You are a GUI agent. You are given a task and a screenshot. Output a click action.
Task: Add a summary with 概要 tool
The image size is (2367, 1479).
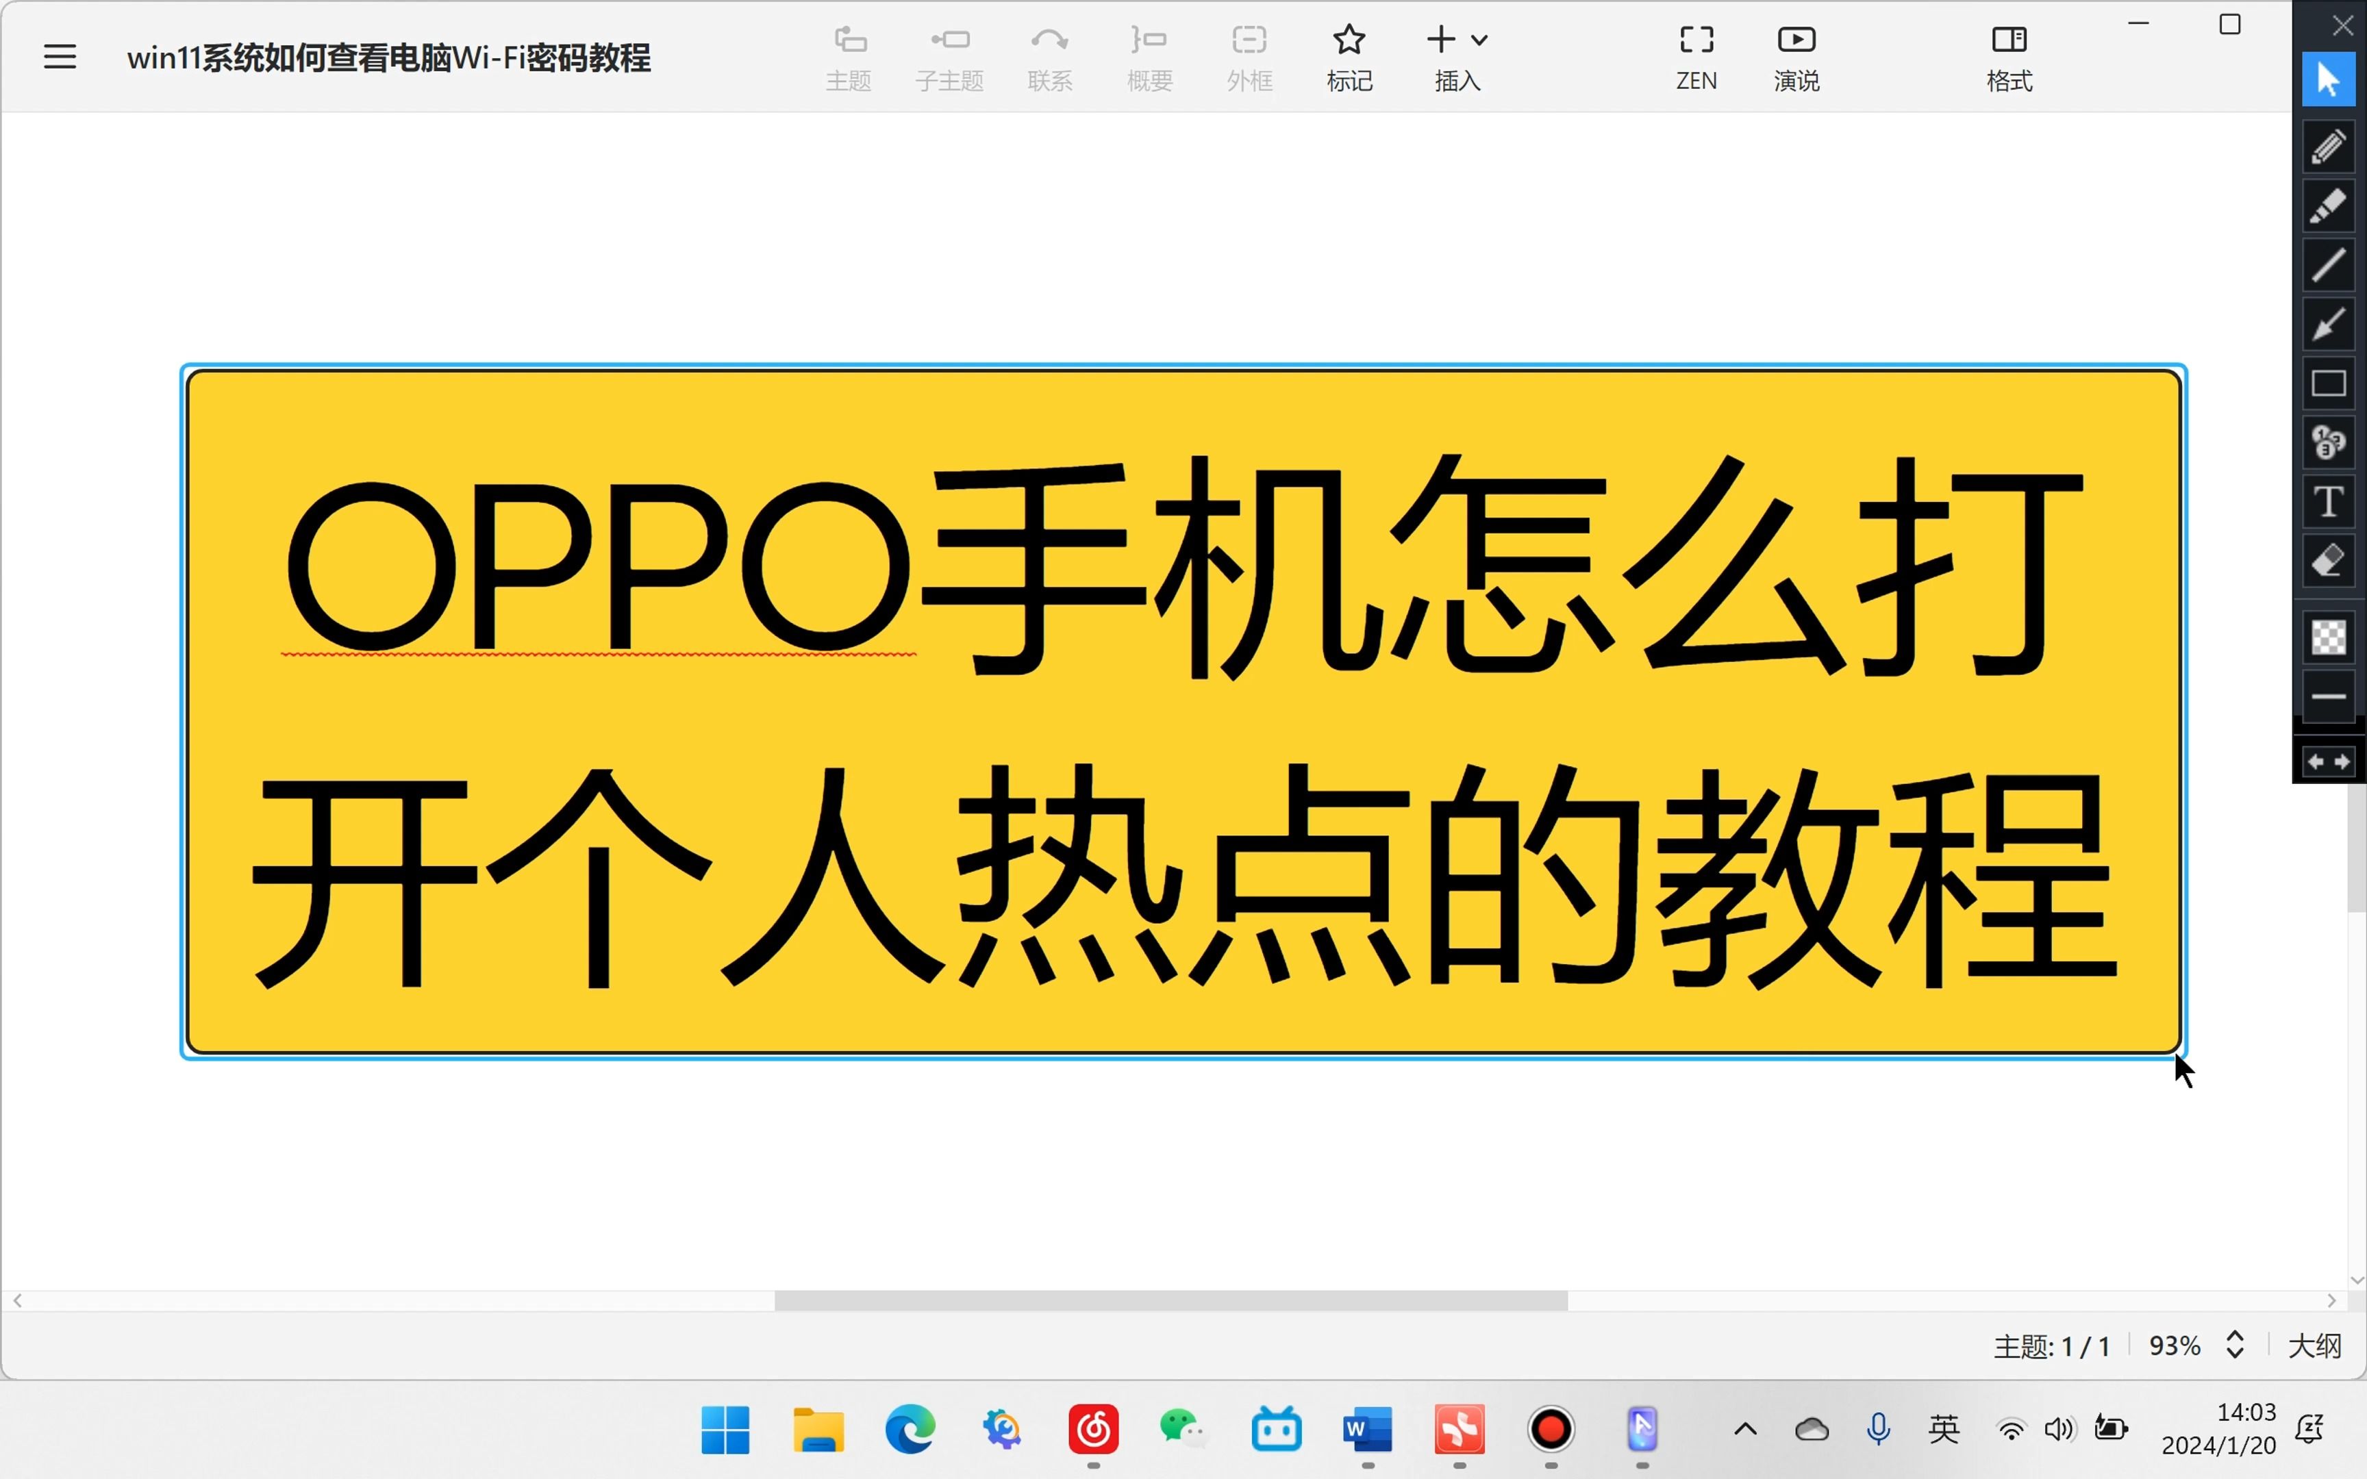click(1149, 59)
